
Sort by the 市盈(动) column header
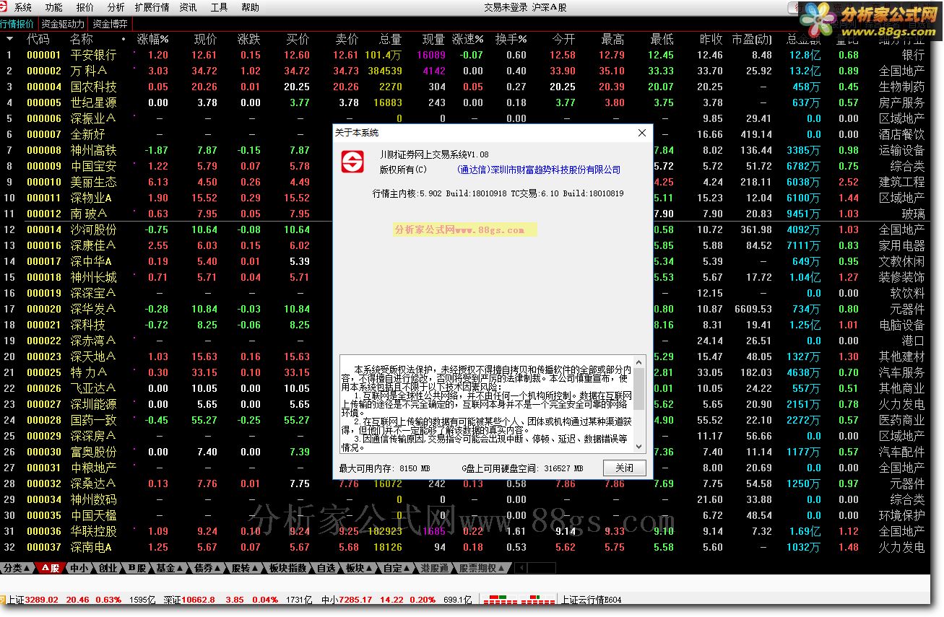click(751, 39)
